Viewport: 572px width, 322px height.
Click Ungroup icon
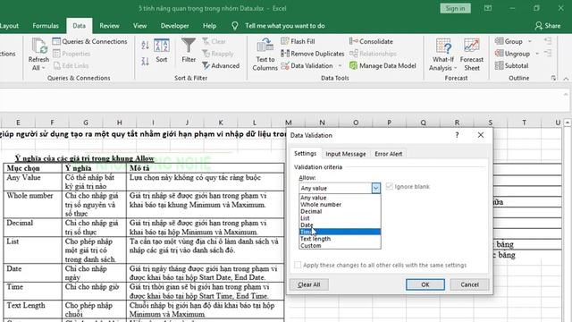pos(512,54)
